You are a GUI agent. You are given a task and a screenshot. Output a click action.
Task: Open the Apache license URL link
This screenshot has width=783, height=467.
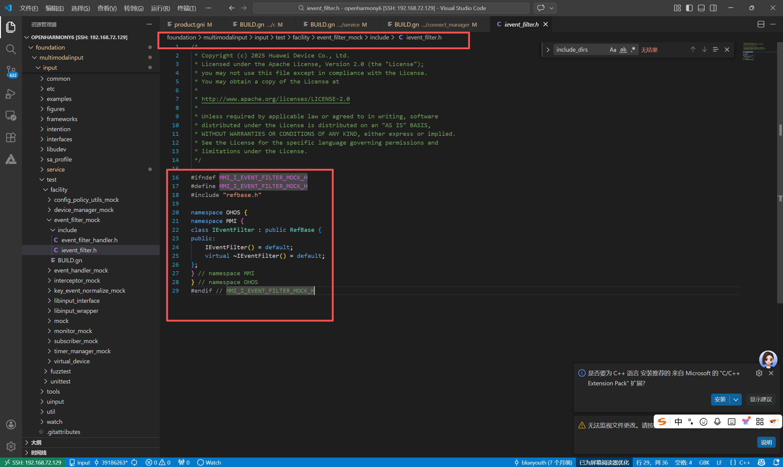(275, 99)
